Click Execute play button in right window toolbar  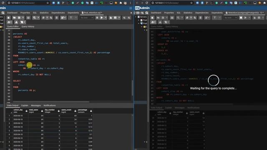(x=246, y=17)
